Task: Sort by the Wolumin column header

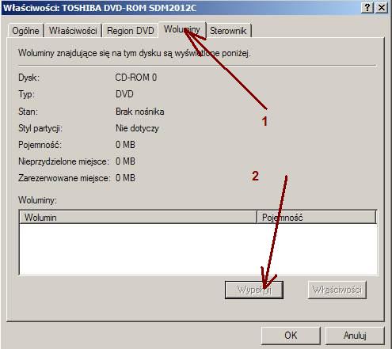Action: [138, 218]
